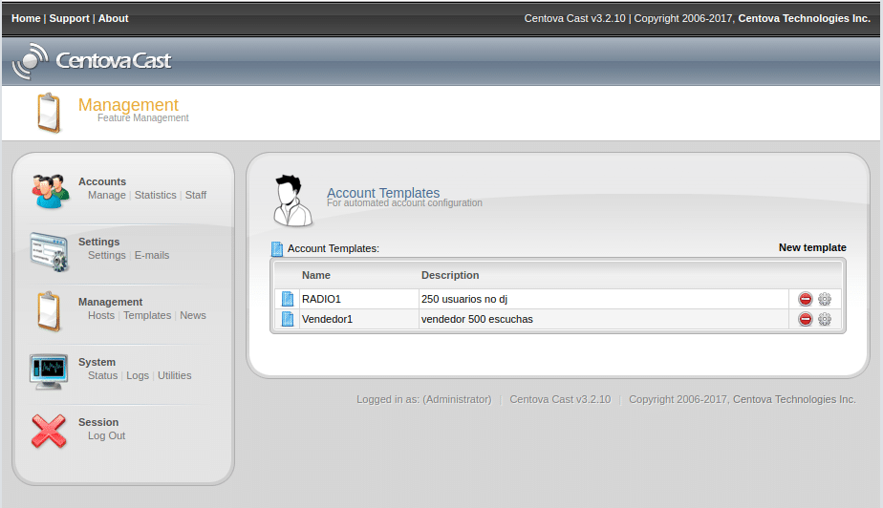Open Management Hosts
The width and height of the screenshot is (883, 508).
(x=101, y=316)
